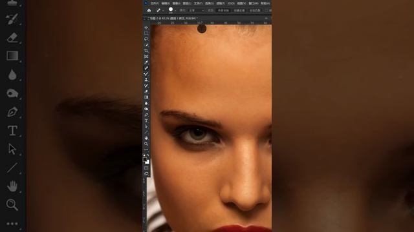Screen dimensions: 414x232
Task: Choose the 创建纹理 healing type button
Action: tap(239, 10)
